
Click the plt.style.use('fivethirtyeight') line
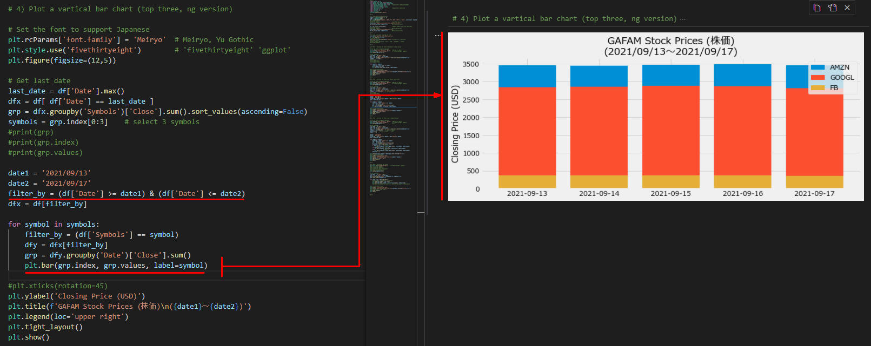click(149, 50)
